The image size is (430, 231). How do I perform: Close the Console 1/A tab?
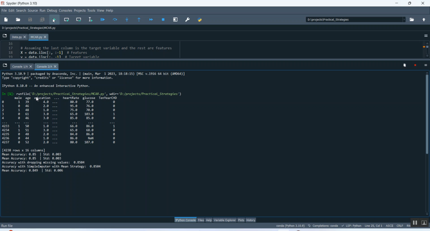pyautogui.click(x=31, y=67)
